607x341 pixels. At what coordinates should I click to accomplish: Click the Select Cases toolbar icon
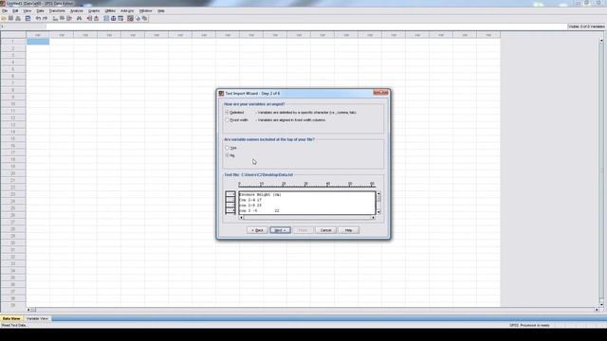pos(120,18)
